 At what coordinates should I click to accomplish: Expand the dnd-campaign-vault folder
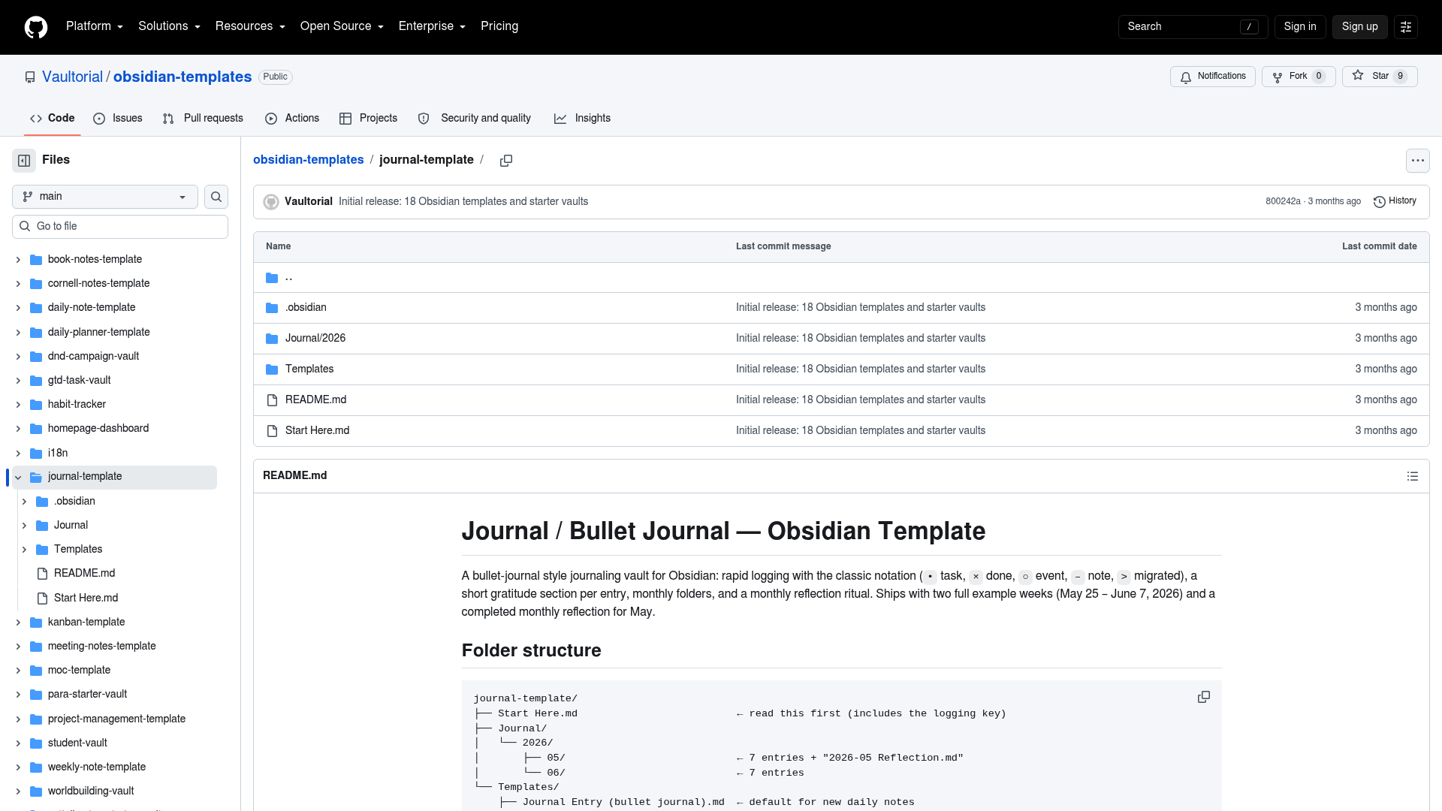tap(18, 357)
